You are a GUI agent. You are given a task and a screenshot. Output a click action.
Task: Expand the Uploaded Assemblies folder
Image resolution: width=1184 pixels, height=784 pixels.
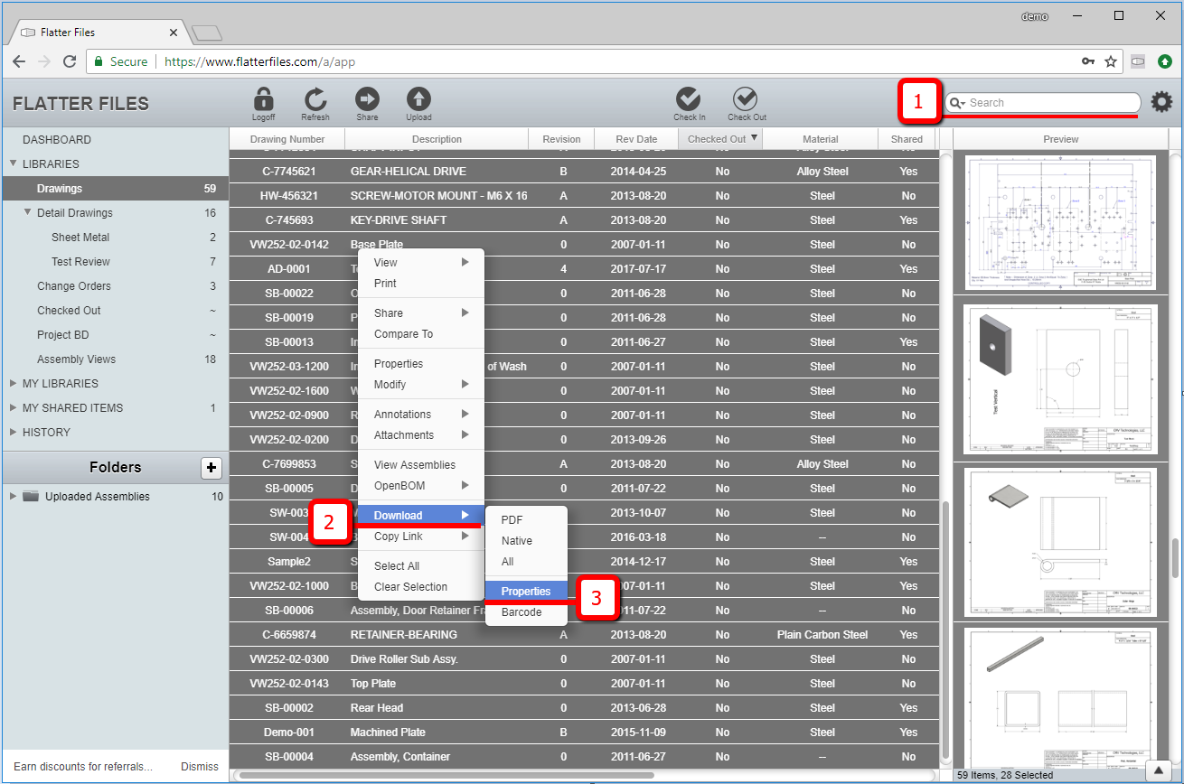click(x=14, y=497)
